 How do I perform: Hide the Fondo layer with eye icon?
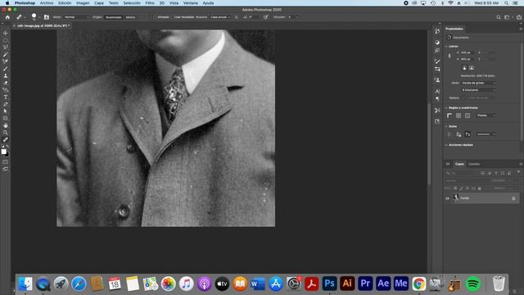pyautogui.click(x=447, y=198)
